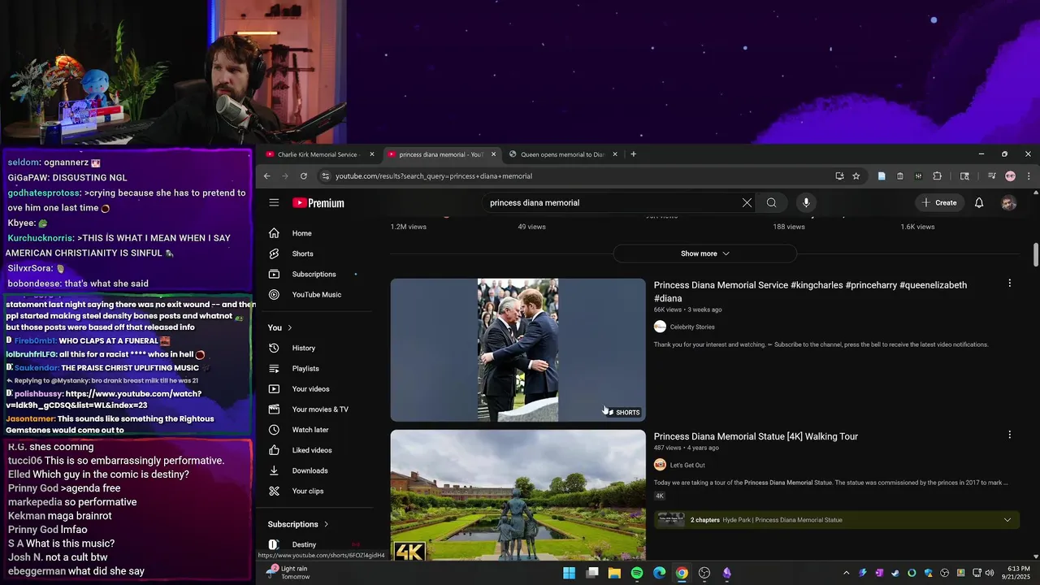Open Downloads in the sidebar

(x=317, y=470)
